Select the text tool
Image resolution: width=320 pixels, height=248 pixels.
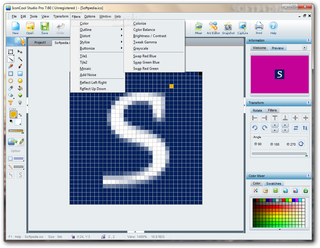(x=11, y=103)
